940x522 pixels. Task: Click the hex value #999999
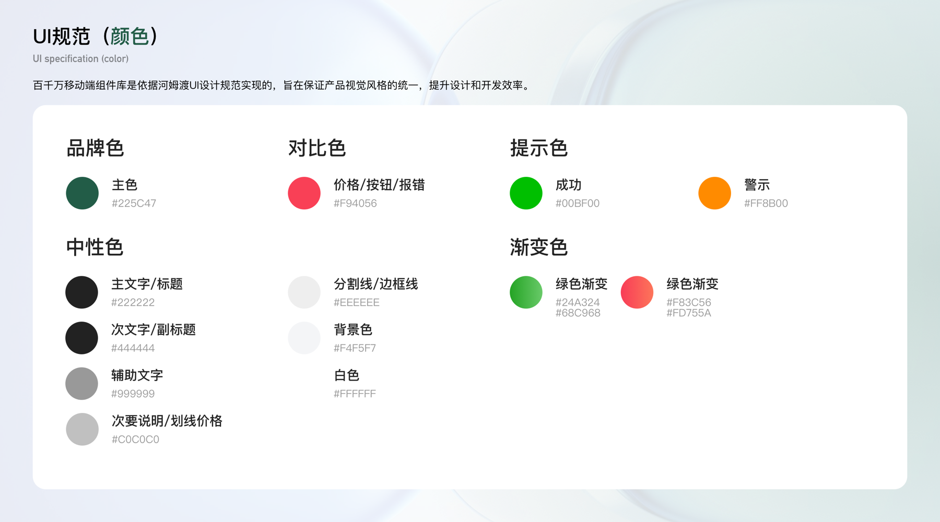pos(133,394)
